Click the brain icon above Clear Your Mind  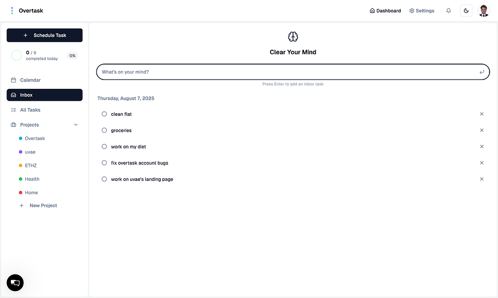click(x=292, y=36)
